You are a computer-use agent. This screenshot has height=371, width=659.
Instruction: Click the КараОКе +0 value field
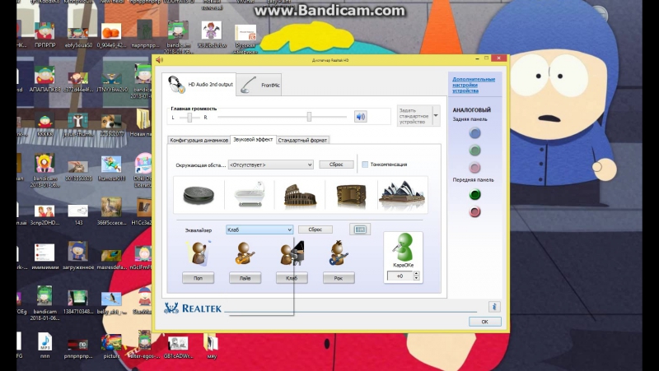pyautogui.click(x=400, y=276)
